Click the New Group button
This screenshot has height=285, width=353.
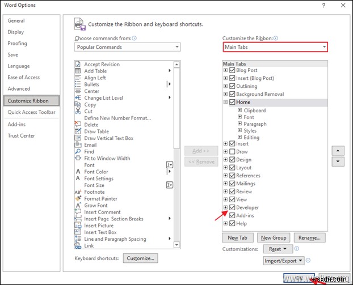coord(274,237)
